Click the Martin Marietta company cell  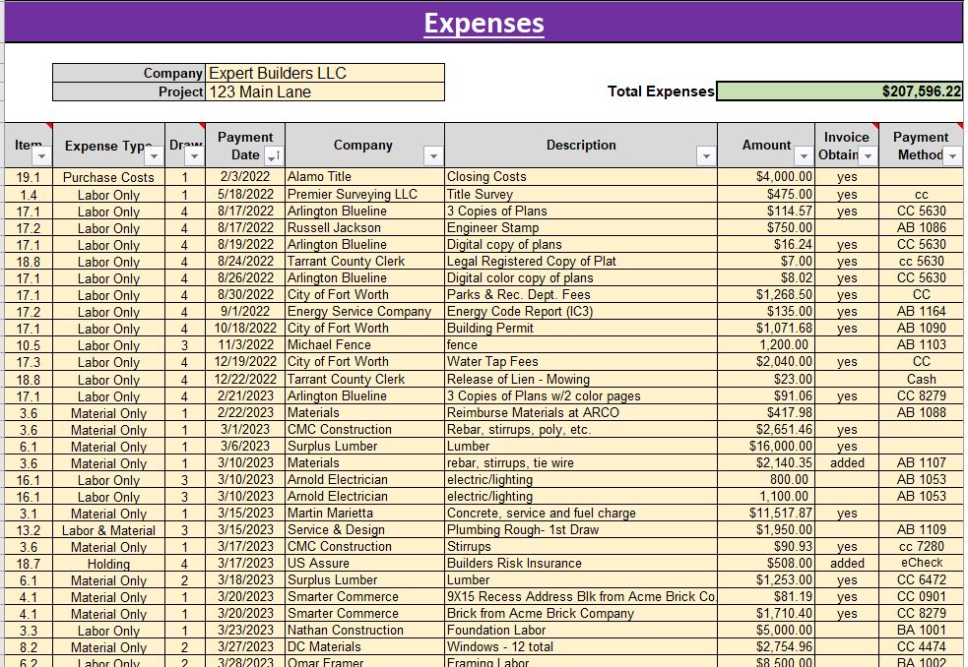(363, 513)
